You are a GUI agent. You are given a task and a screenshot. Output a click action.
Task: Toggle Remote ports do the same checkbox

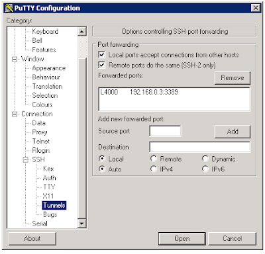101,65
